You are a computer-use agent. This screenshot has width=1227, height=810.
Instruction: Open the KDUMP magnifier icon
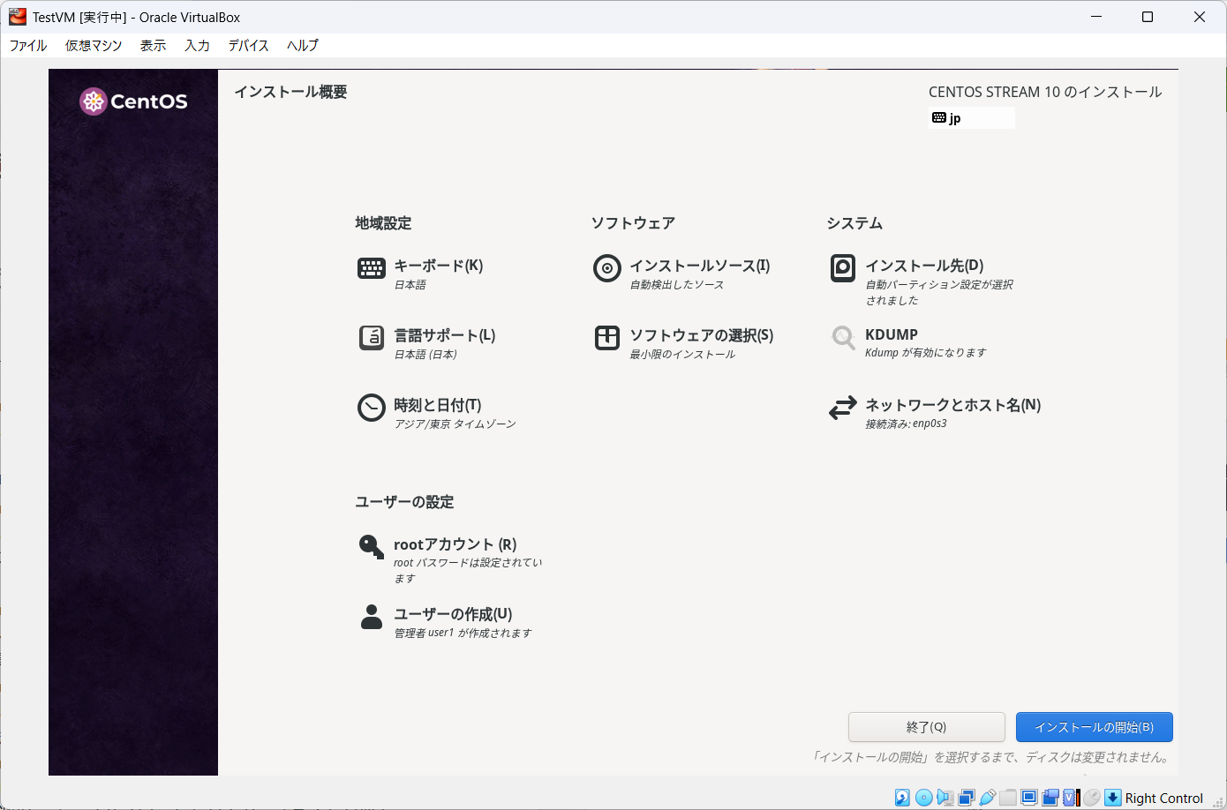point(843,337)
